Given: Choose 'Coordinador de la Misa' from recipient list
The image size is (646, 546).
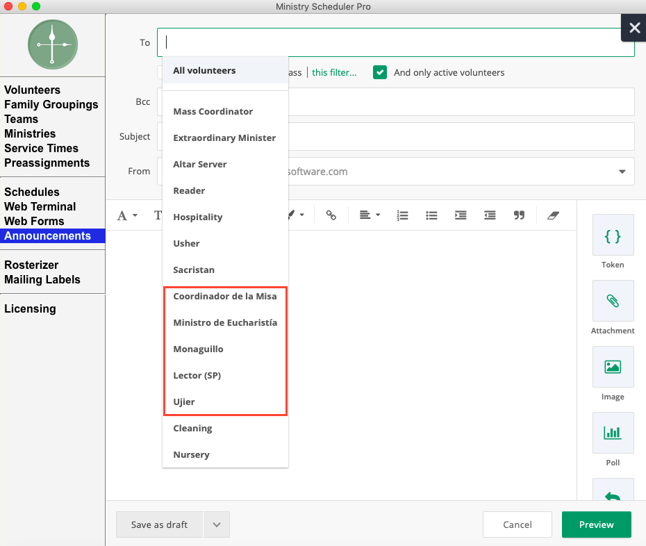Looking at the screenshot, I should click(x=225, y=297).
